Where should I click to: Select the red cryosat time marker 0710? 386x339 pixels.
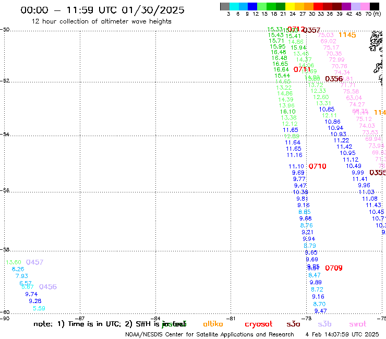pyautogui.click(x=317, y=166)
